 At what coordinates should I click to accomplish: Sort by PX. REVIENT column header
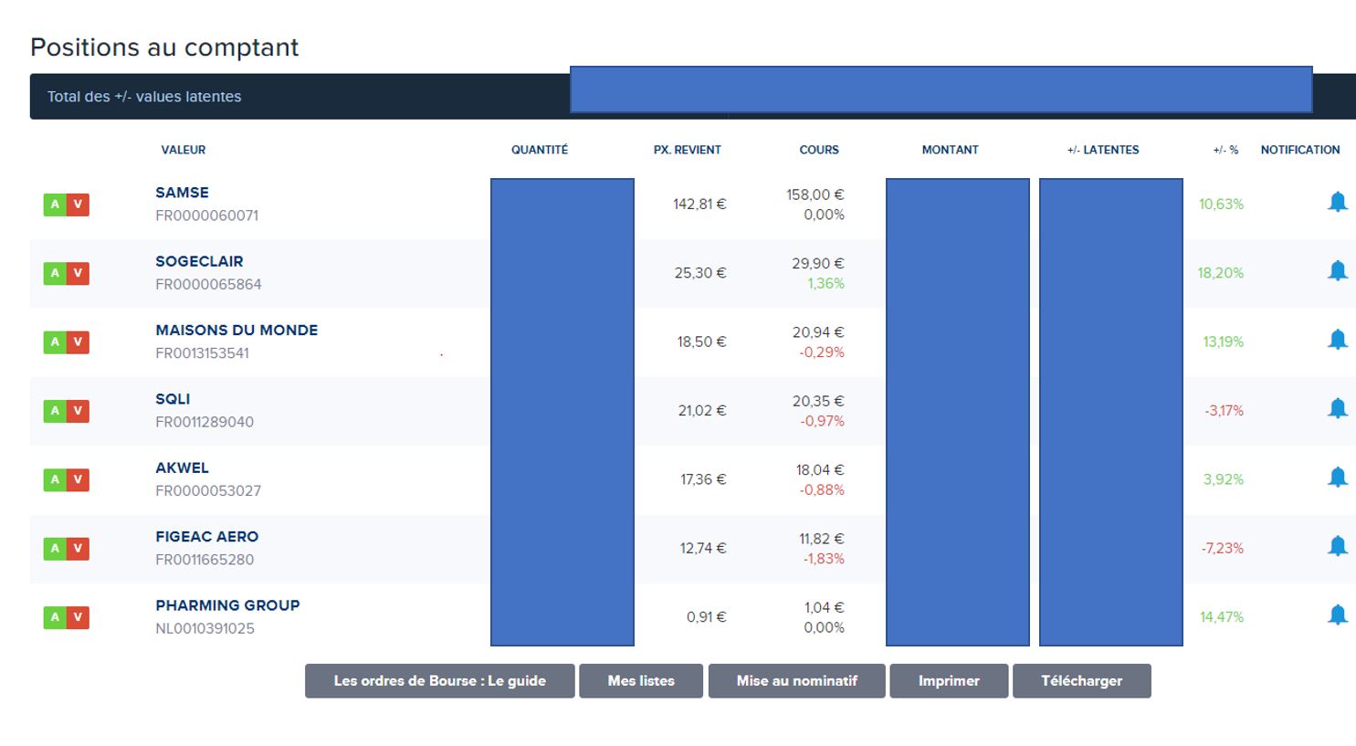tap(688, 150)
